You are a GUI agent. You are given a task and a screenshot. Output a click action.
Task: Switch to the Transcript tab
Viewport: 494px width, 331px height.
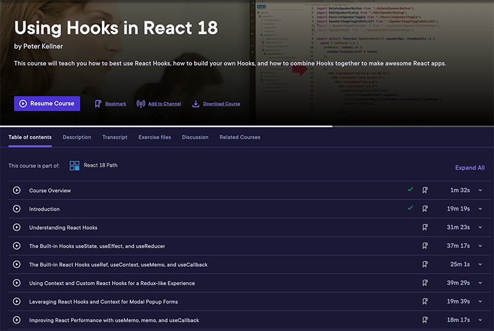click(x=114, y=137)
